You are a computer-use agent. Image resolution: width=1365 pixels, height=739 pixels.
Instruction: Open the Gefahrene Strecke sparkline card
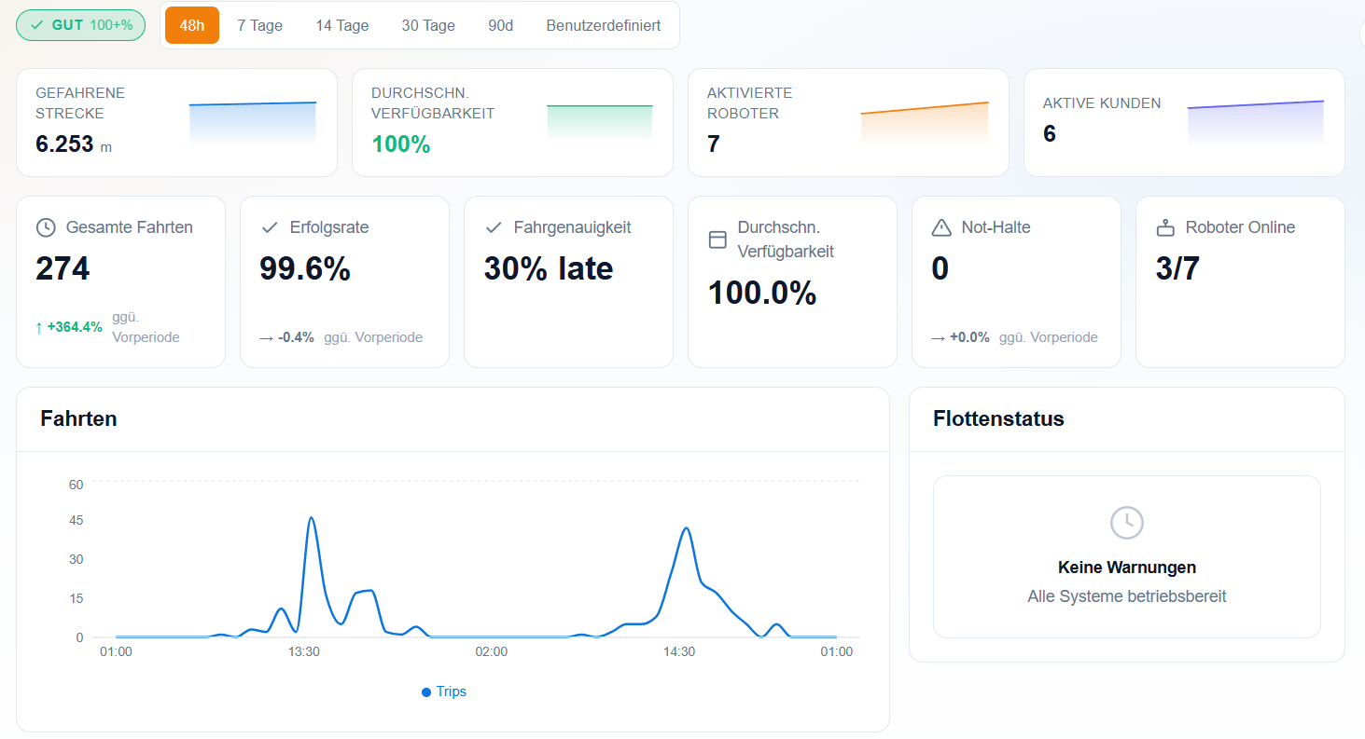[176, 122]
